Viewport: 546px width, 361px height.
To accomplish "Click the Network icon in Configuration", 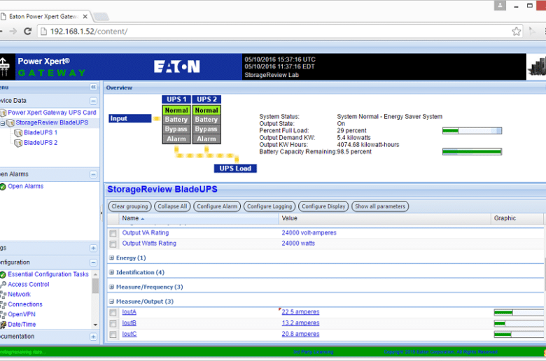I will tap(3, 295).
